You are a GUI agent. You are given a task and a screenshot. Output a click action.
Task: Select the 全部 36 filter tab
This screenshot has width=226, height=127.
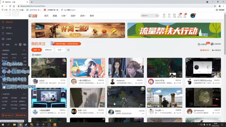(x=37, y=50)
